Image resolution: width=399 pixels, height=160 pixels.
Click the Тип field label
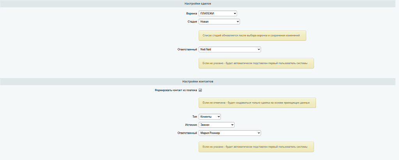point(195,117)
